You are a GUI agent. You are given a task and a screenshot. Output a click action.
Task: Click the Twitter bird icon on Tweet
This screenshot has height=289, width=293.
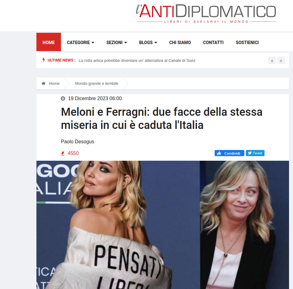[250, 153]
